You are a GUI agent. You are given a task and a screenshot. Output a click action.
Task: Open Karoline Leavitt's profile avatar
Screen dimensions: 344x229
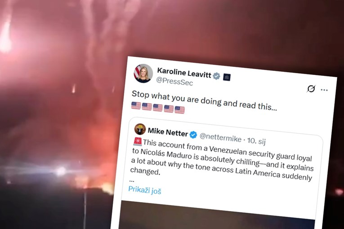143,73
